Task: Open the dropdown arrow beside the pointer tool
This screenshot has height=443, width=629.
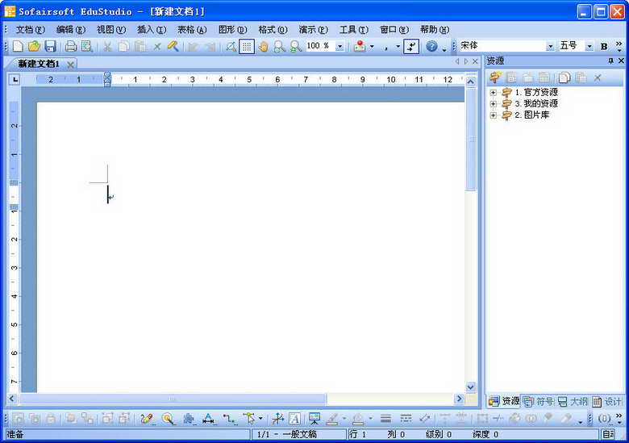Action: 260,419
